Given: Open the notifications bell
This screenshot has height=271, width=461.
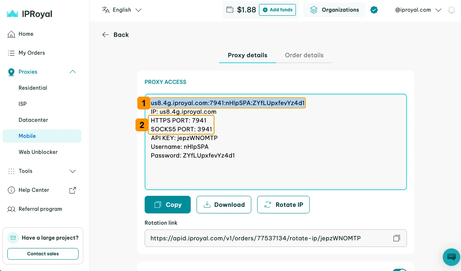Looking at the screenshot, I should coord(452,10).
